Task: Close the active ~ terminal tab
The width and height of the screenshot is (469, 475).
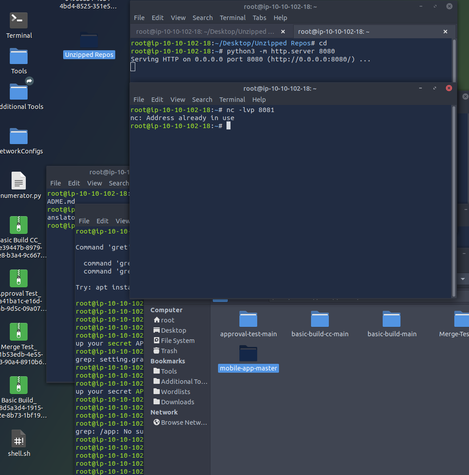Action: coord(445,32)
